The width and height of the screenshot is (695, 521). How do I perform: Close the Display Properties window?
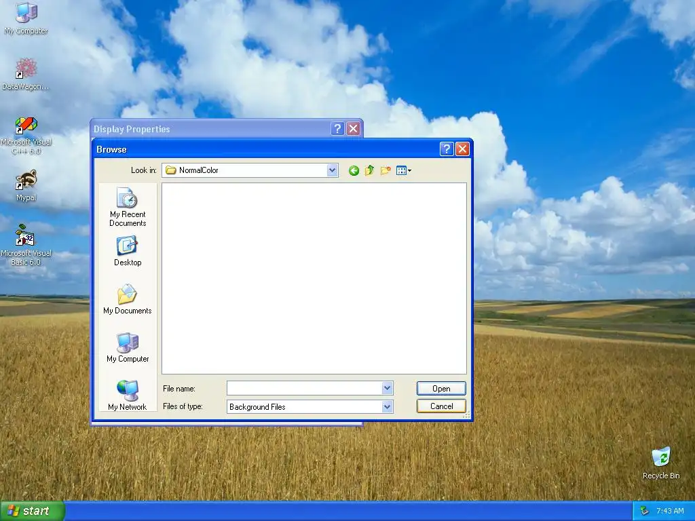353,128
